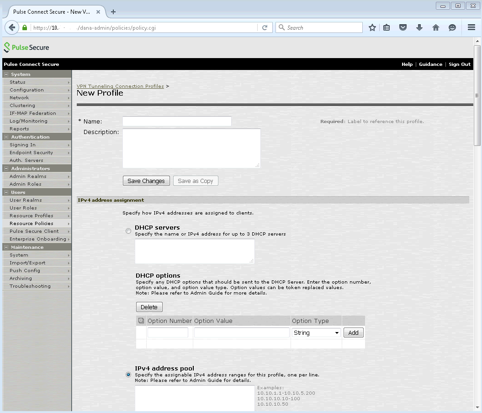Open the IF-MAP Federation menu item
The width and height of the screenshot is (482, 413).
[37, 113]
